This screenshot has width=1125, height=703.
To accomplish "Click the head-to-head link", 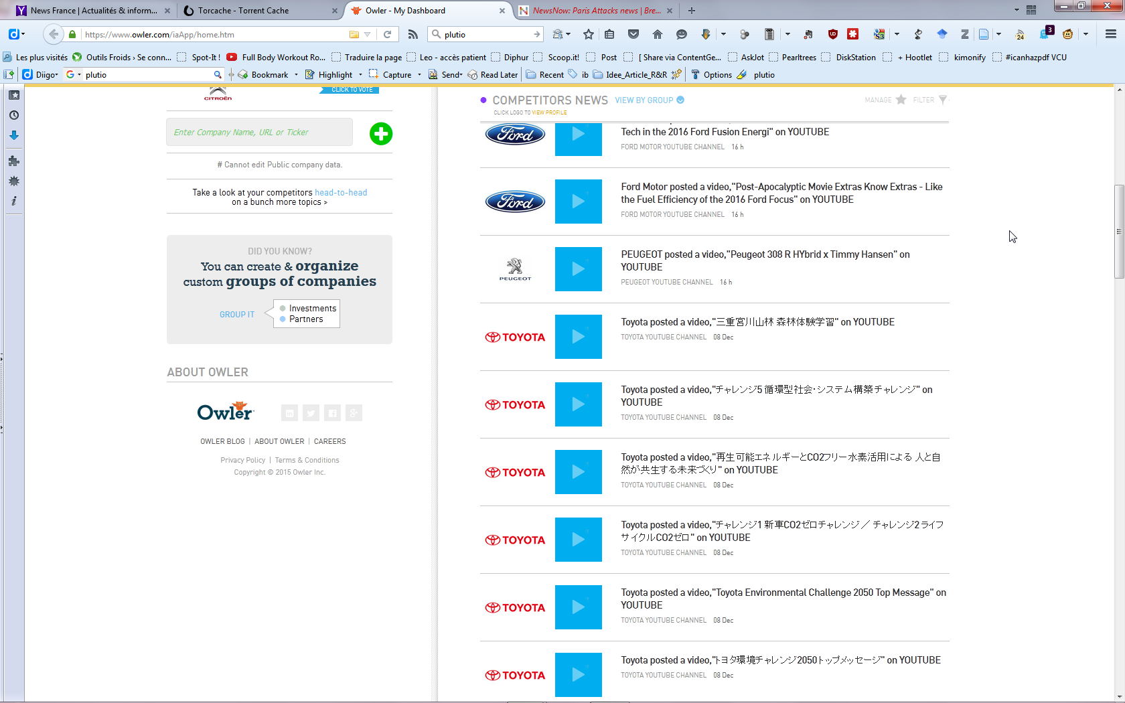I will 341,192.
